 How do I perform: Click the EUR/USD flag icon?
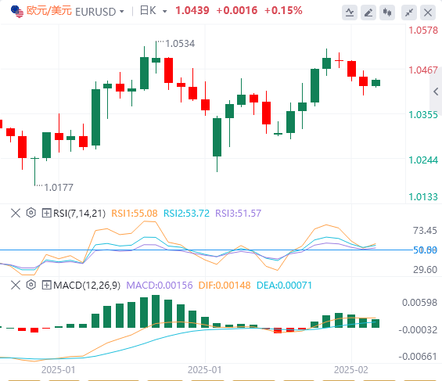click(17, 12)
